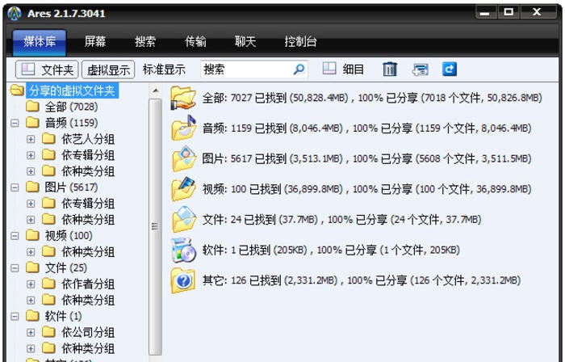Expand 依种类分组 under 文件
This screenshot has height=362, width=565.
(31, 300)
